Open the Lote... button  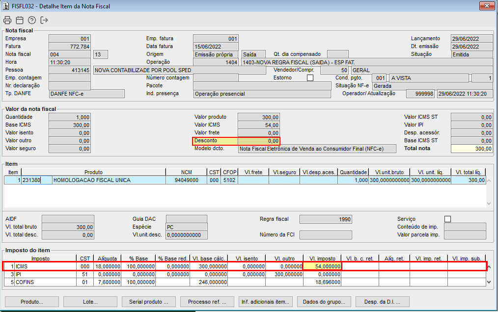pyautogui.click(x=90, y=301)
